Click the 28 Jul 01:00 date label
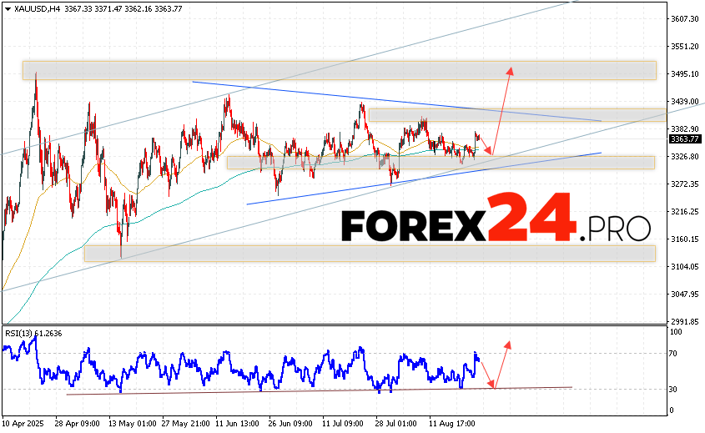The height and width of the screenshot is (433, 705). tap(397, 424)
